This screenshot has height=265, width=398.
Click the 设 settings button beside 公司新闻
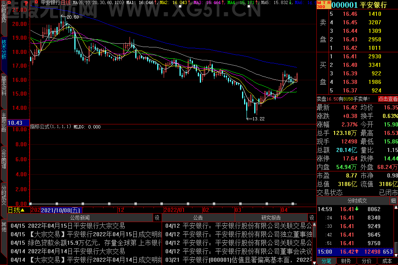click(157, 218)
